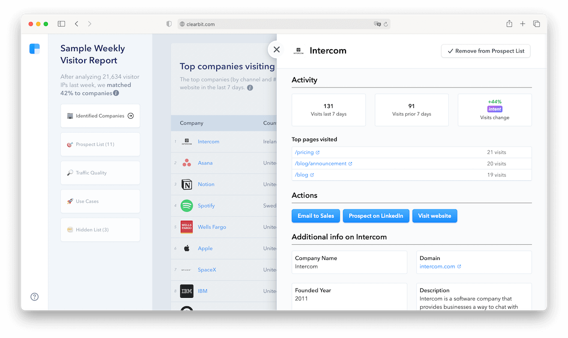Click the Company column header
This screenshot has width=568, height=338.
[x=191, y=123]
